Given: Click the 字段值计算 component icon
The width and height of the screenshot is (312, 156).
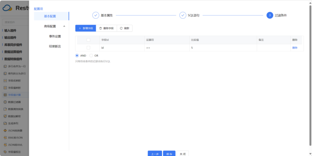Looking at the screenshot, I should pyautogui.click(x=5, y=95).
